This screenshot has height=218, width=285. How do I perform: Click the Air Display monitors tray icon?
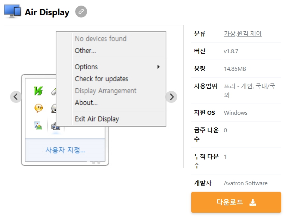click(x=55, y=126)
